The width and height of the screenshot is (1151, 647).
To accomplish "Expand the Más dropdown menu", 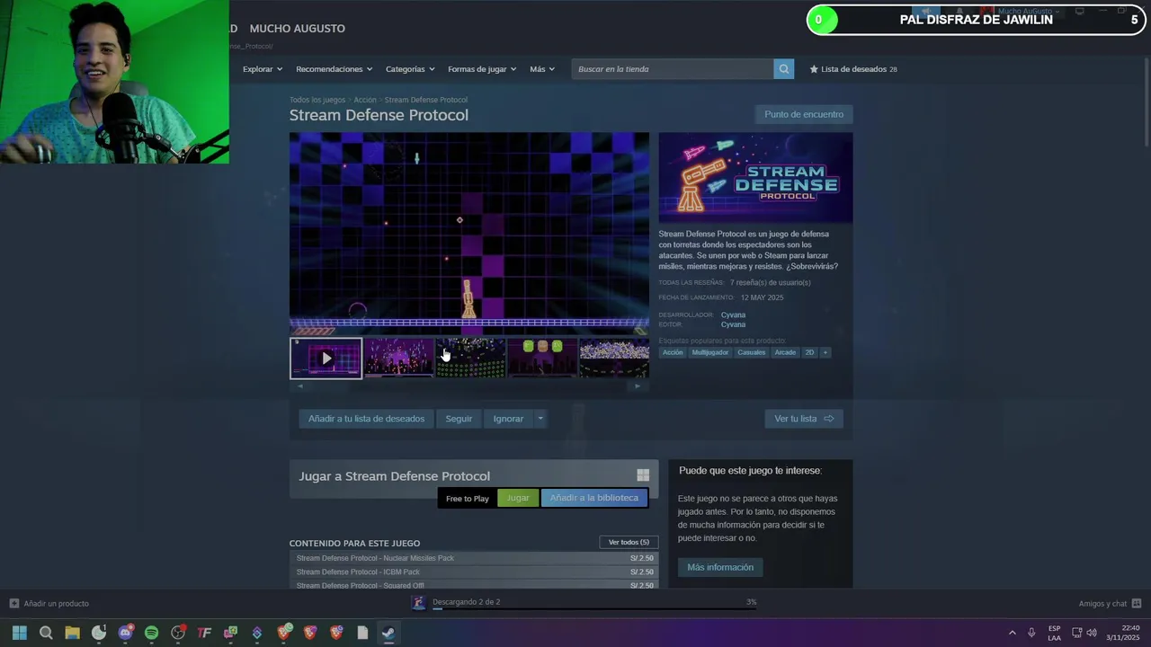I will click(x=542, y=69).
